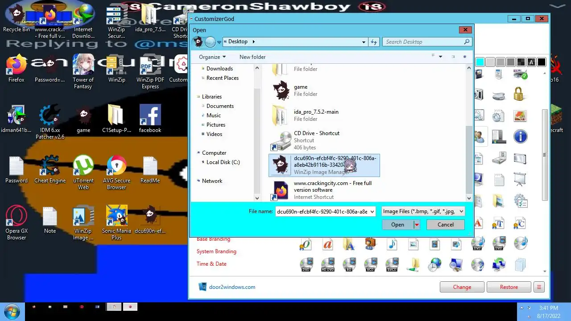571x321 pixels.
Task: Pick the user with briefcase icon
Action: click(x=371, y=244)
